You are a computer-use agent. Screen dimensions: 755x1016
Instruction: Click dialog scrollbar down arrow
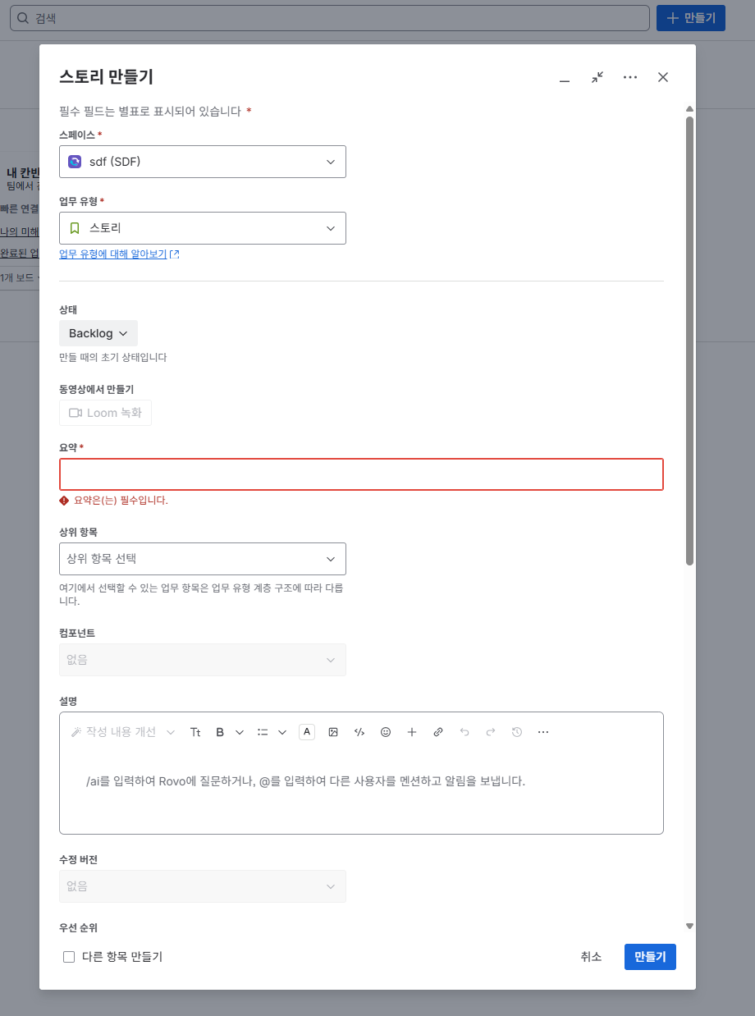point(689,926)
